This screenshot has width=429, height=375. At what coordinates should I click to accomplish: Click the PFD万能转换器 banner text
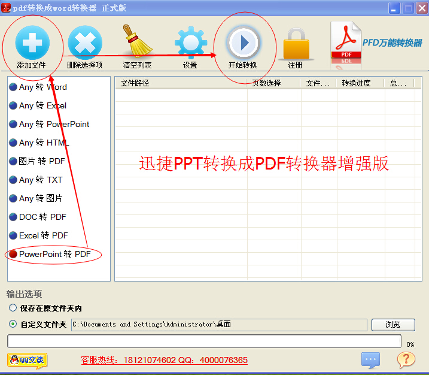[x=392, y=43]
